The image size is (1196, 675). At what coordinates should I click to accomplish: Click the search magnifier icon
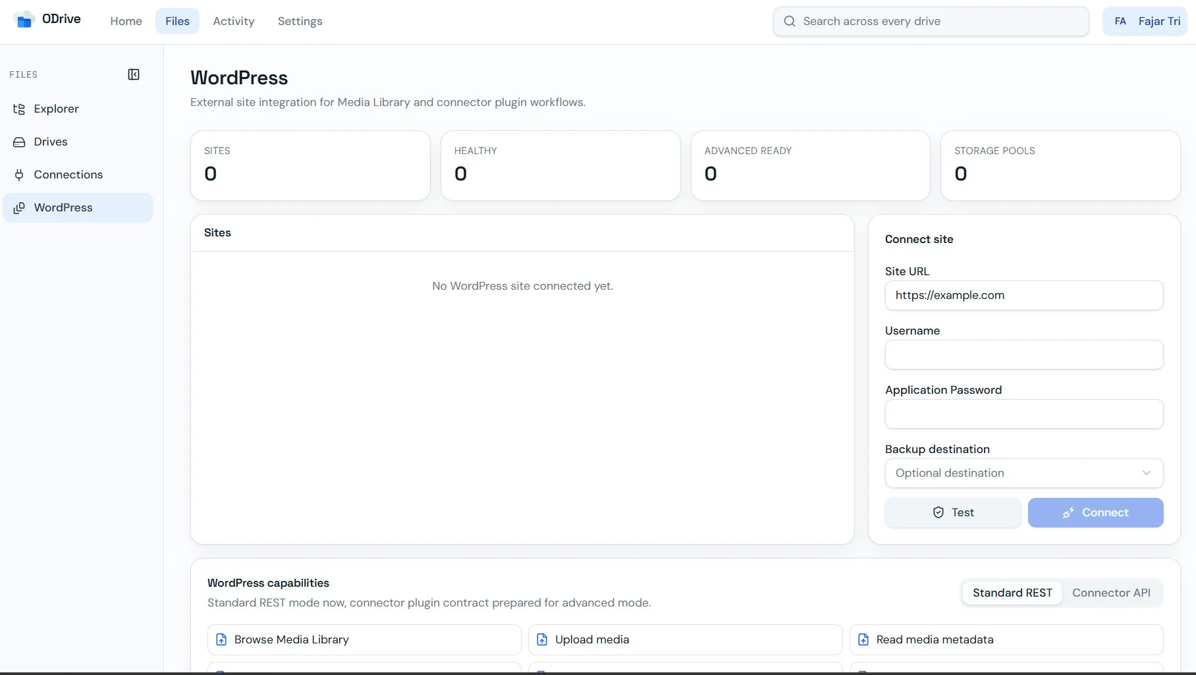tap(789, 21)
